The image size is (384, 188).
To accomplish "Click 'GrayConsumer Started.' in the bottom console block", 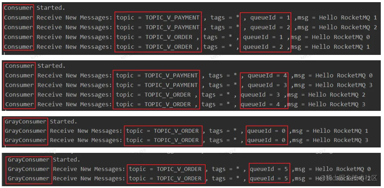I will (44, 160).
